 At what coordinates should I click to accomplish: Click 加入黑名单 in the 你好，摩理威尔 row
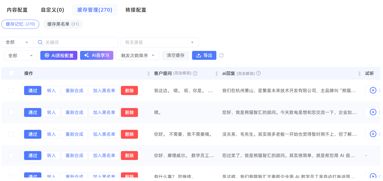[x=104, y=155]
